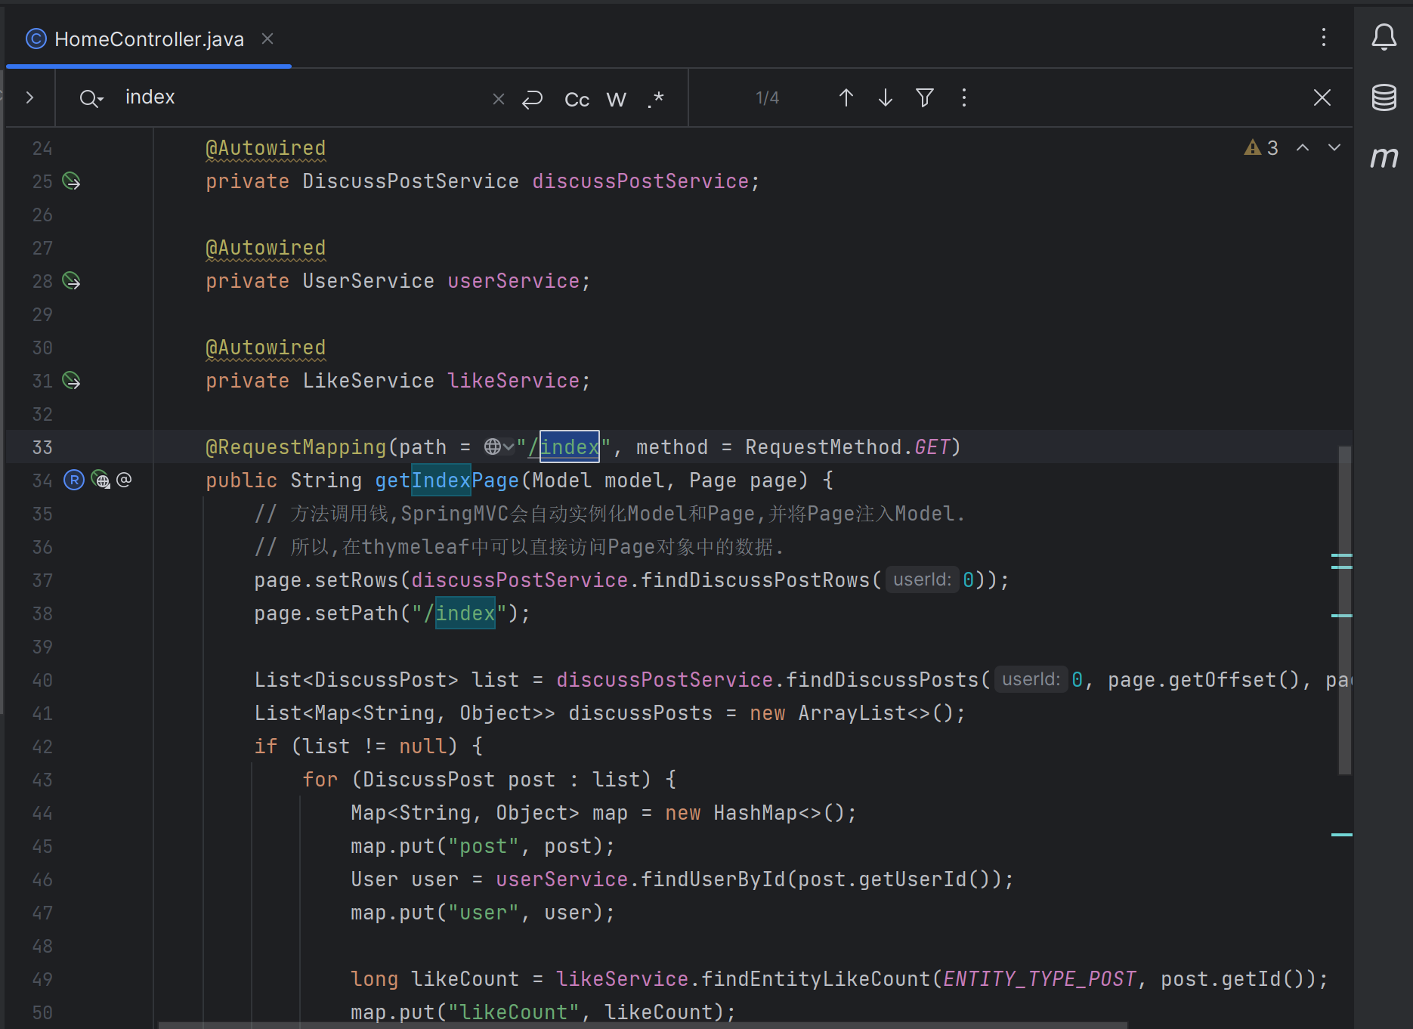
Task: Click the getIndexPage method name
Action: coord(447,481)
